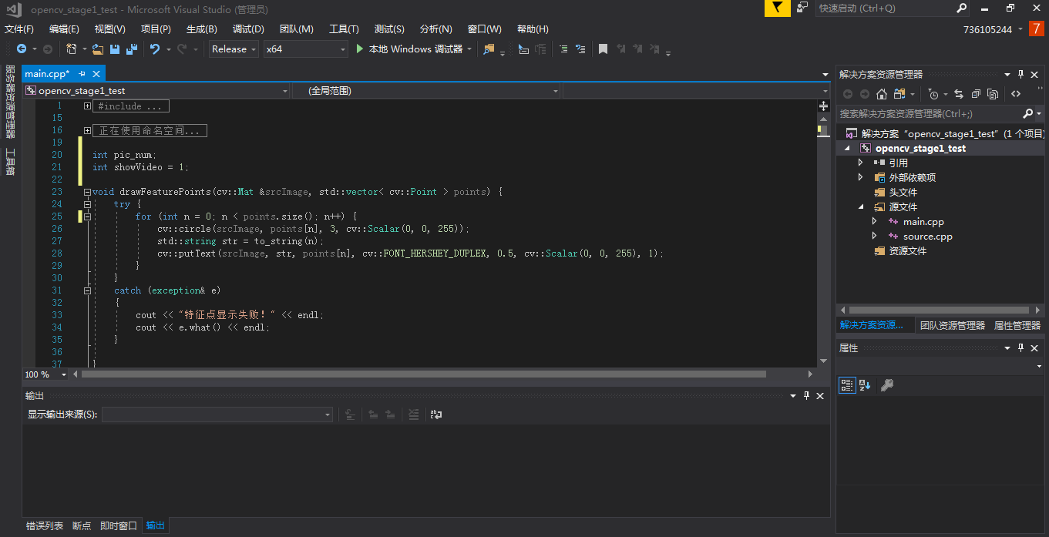
Task: Click the Show All Files icon
Action: (x=993, y=94)
